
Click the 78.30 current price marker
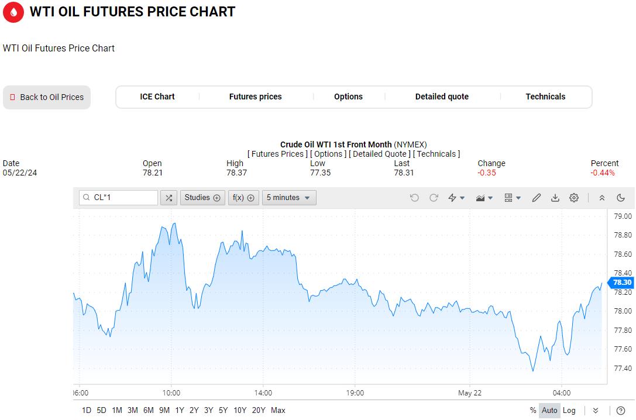tap(621, 283)
